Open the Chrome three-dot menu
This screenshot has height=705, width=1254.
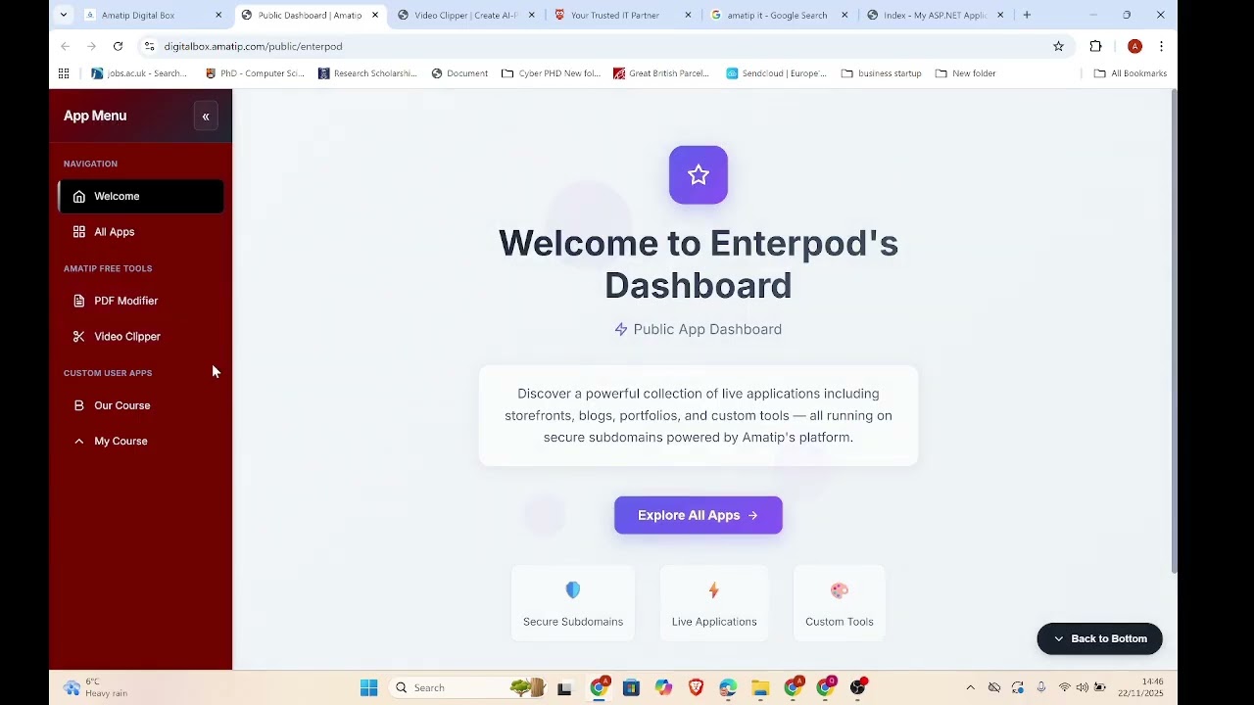tap(1161, 46)
